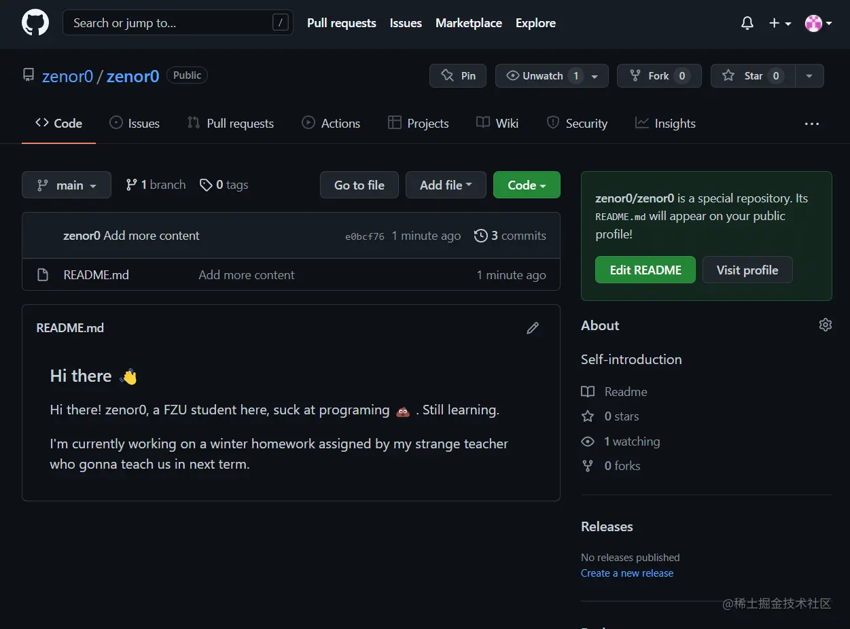850x629 pixels.
Task: Open the main branch selector
Action: (67, 185)
